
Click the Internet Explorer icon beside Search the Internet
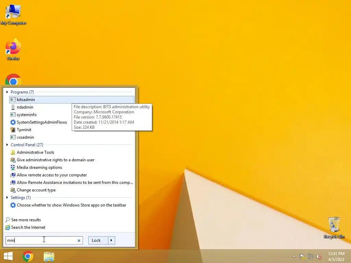[8, 227]
